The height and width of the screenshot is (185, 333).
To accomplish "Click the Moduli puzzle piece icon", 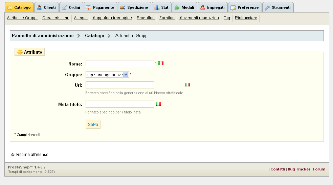I will point(177,8).
